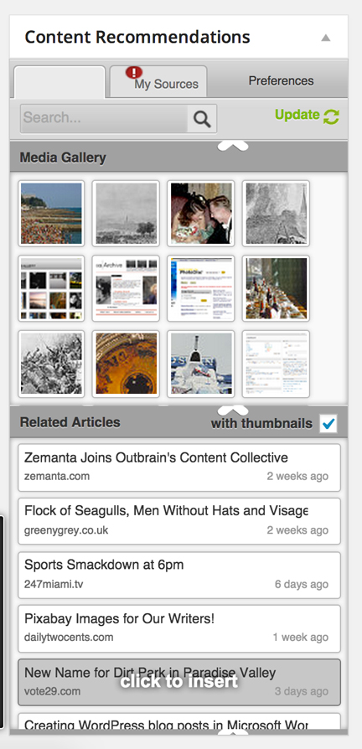Insert the Zemanta Joins Outbrain article

179,467
